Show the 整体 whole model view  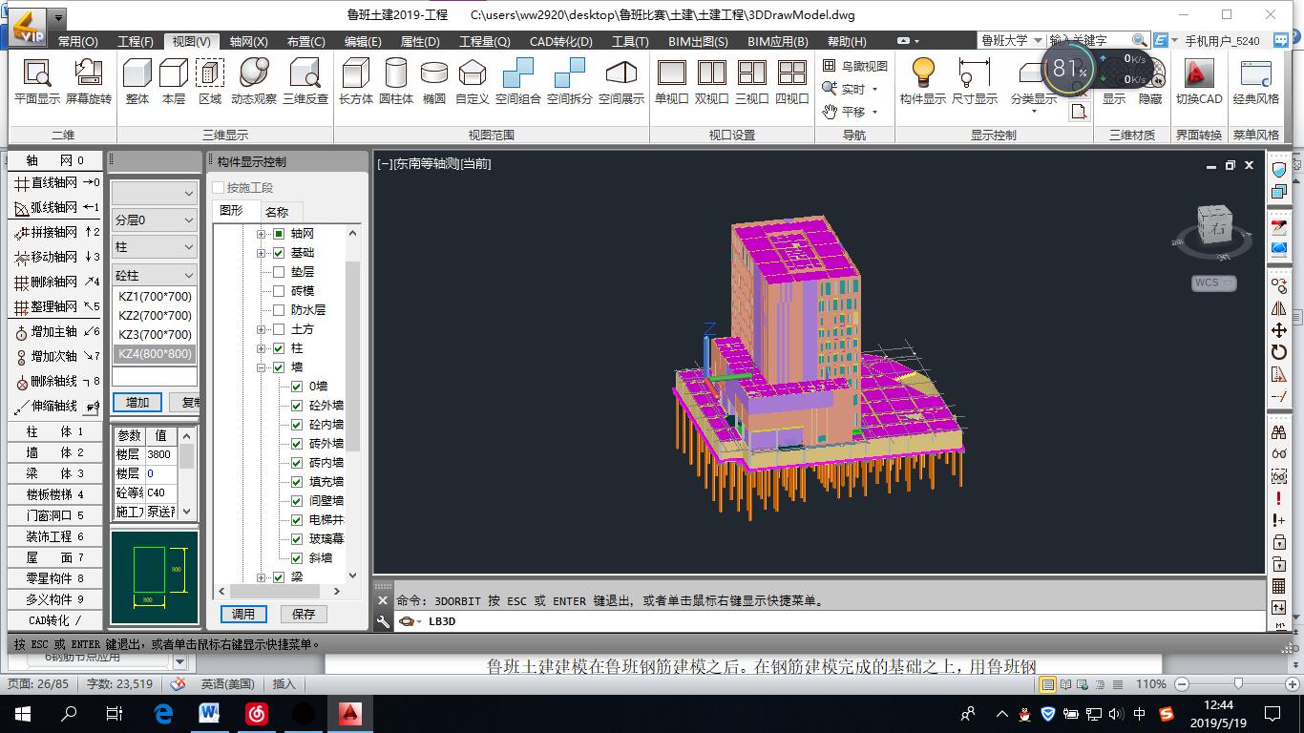pos(137,81)
